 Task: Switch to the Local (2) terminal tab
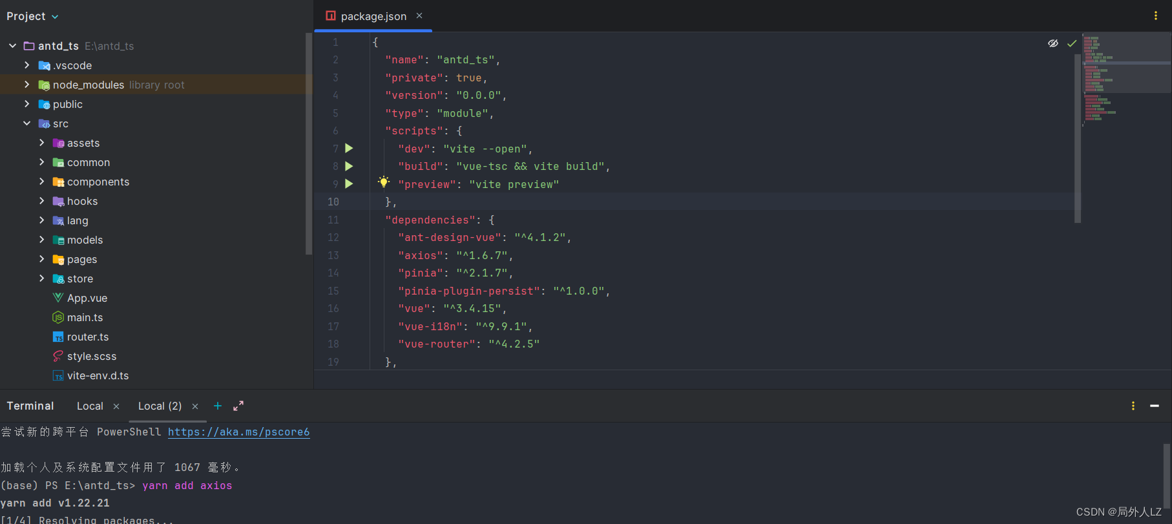pyautogui.click(x=160, y=406)
